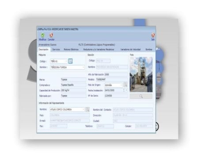Image resolution: width=201 pixels, height=161 pixels.
Task: Click the Marca input field
Action: coord(73,79)
